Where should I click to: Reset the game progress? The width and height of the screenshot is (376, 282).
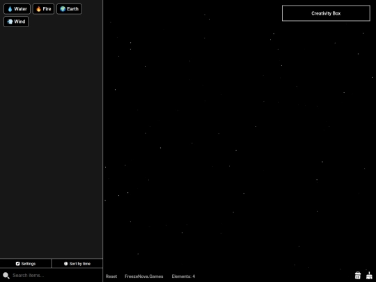[x=111, y=276]
